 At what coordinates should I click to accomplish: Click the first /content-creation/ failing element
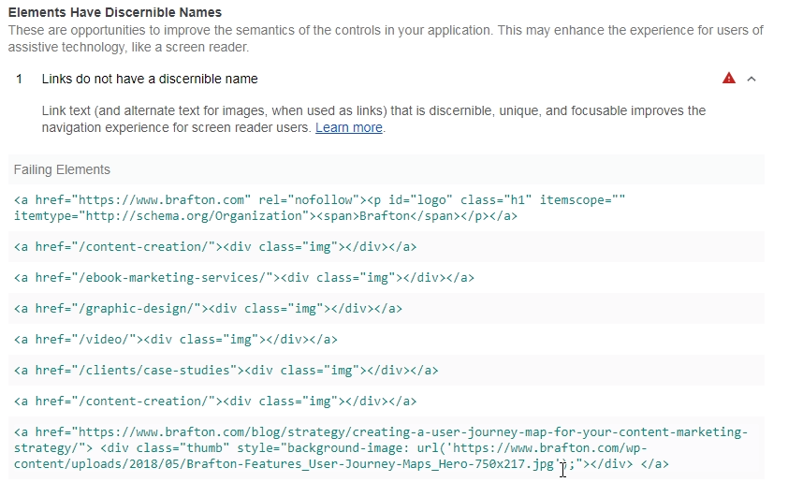[215, 247]
